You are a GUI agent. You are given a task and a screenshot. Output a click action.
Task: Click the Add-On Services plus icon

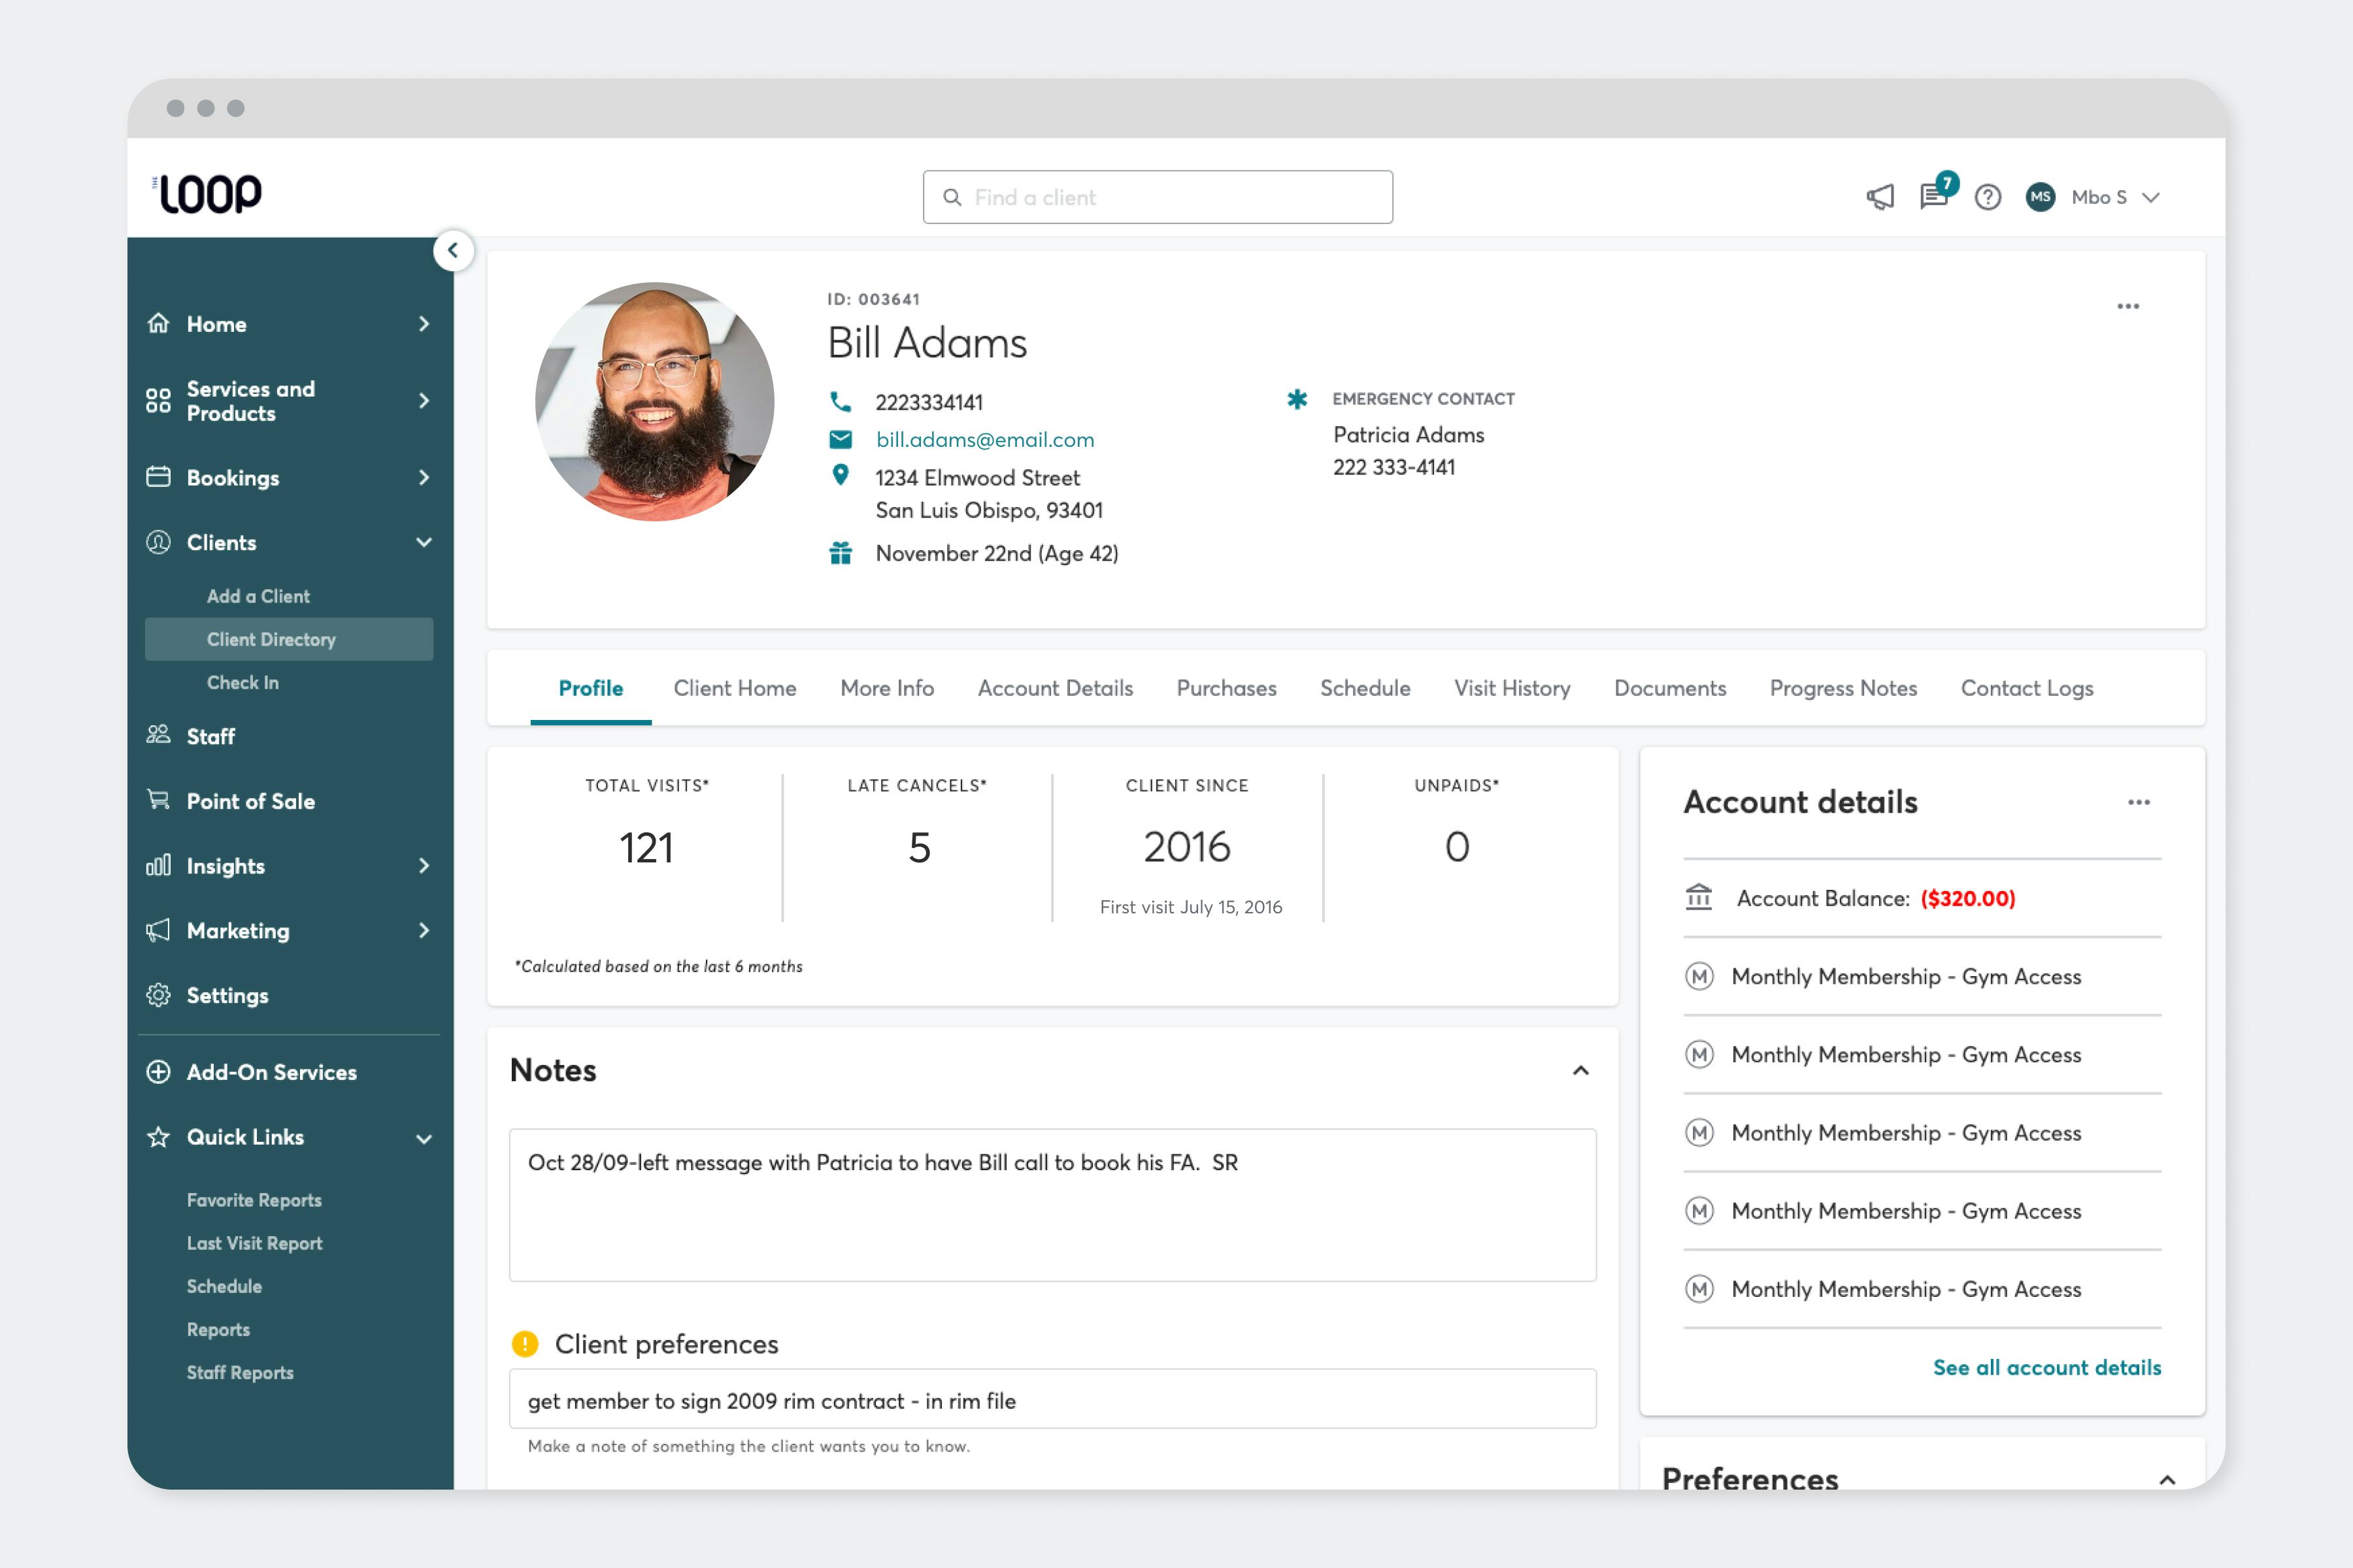(159, 1072)
